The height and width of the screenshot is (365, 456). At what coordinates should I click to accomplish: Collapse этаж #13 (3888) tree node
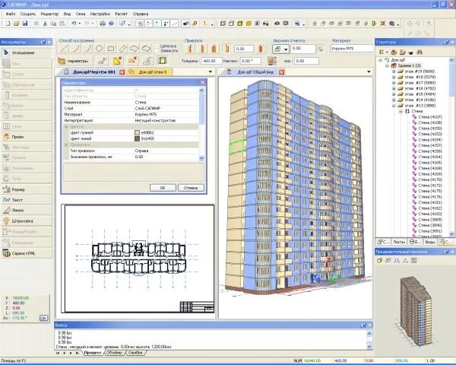[x=394, y=106]
